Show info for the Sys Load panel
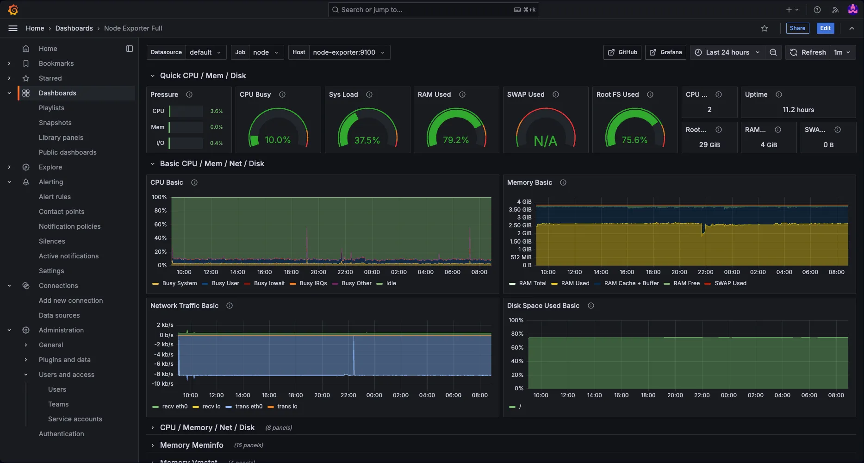 point(369,94)
